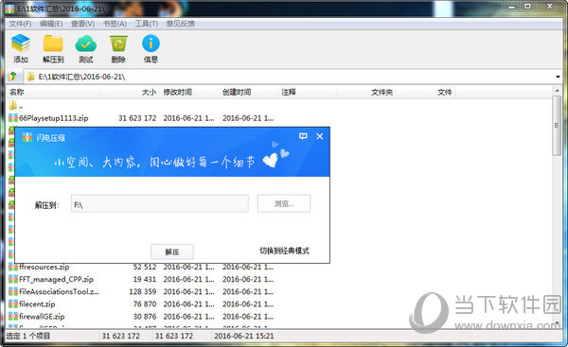Open the address bar dropdown arrow
The height and width of the screenshot is (347, 568).
click(x=558, y=77)
